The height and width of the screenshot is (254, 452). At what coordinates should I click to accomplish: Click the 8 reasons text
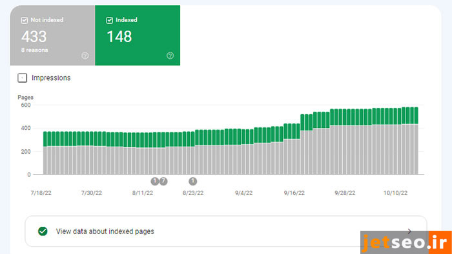[35, 50]
